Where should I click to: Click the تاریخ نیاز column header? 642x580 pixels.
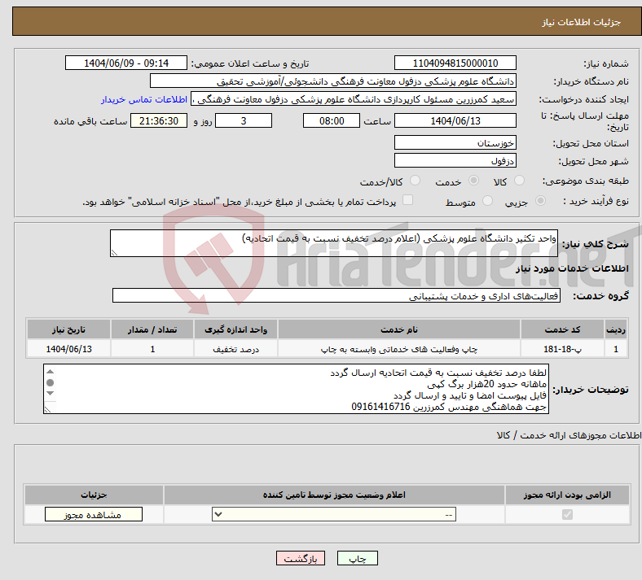coord(68,329)
